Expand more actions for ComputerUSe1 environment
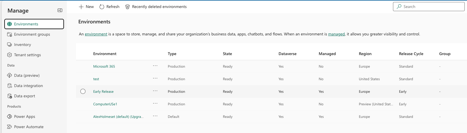 (155, 104)
